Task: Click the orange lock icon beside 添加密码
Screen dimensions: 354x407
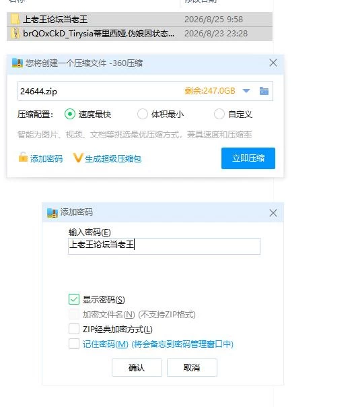Action: click(x=23, y=158)
